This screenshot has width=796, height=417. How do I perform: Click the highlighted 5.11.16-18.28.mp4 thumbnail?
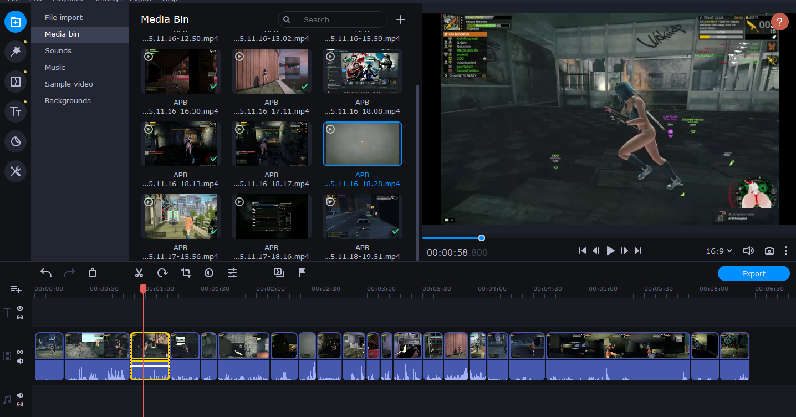(x=362, y=144)
